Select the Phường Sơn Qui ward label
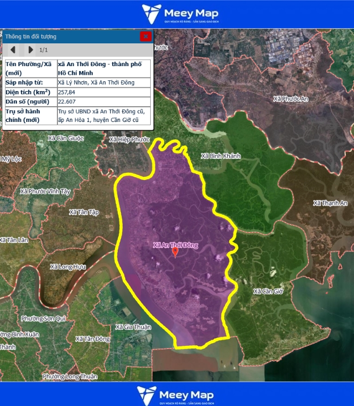 coord(43,318)
